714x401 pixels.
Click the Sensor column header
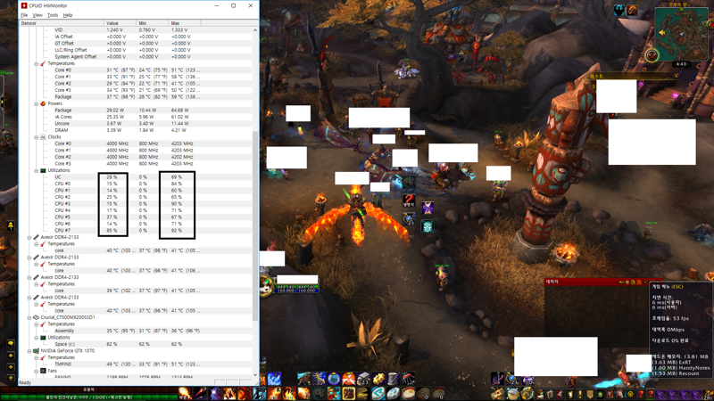pos(61,23)
